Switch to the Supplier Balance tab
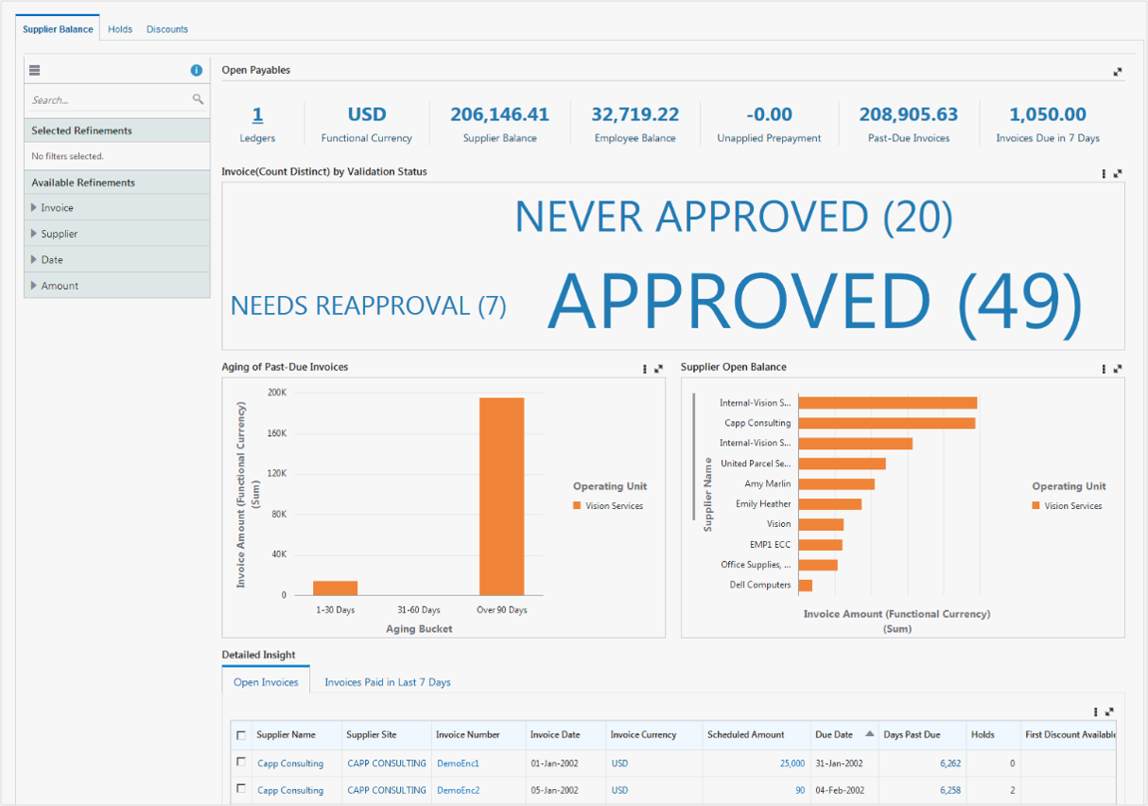The image size is (1148, 806). (x=58, y=29)
